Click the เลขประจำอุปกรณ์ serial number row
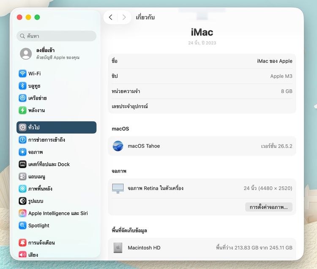The height and width of the screenshot is (269, 317). coord(202,106)
